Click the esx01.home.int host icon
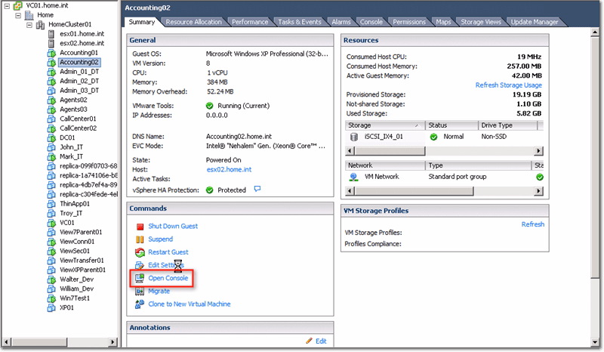The width and height of the screenshot is (604, 352). pyautogui.click(x=51, y=34)
